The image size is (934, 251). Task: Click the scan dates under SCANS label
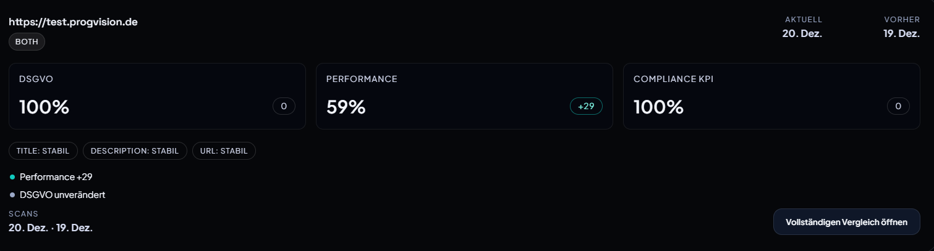(x=51, y=228)
